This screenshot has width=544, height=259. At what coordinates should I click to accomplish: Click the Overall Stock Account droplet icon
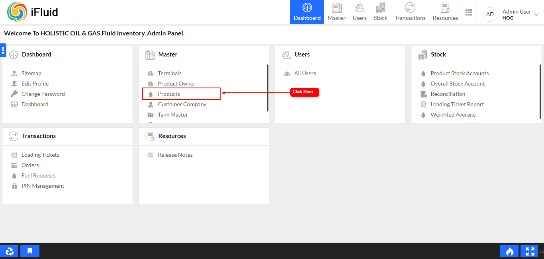pyautogui.click(x=423, y=84)
